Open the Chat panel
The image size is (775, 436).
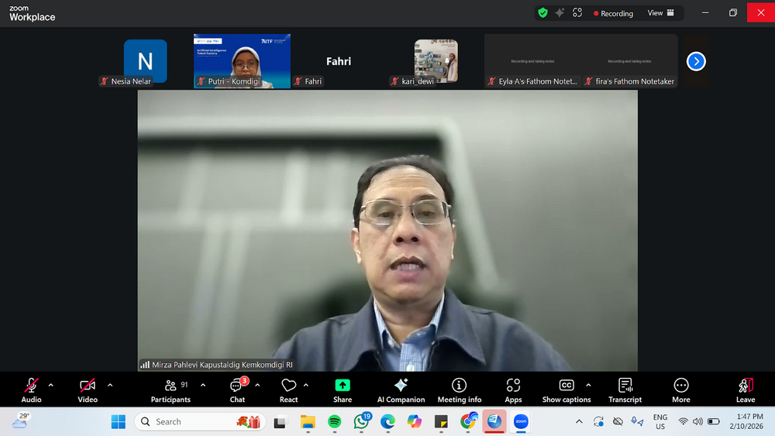point(237,390)
